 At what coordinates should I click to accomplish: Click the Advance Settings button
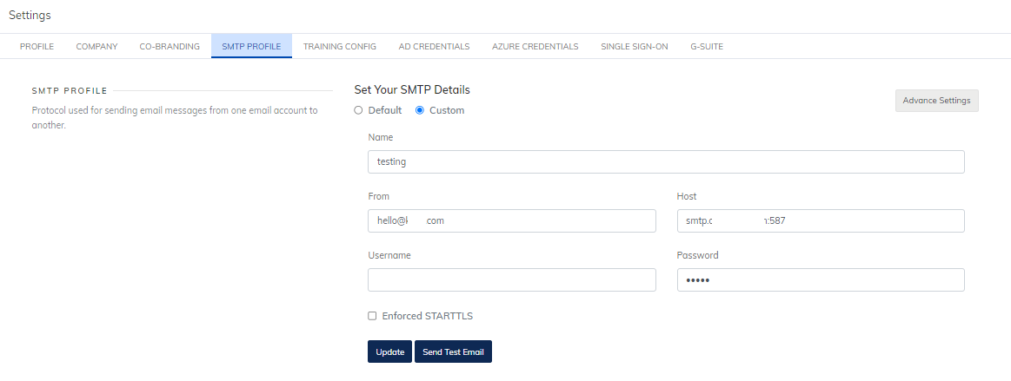(937, 101)
